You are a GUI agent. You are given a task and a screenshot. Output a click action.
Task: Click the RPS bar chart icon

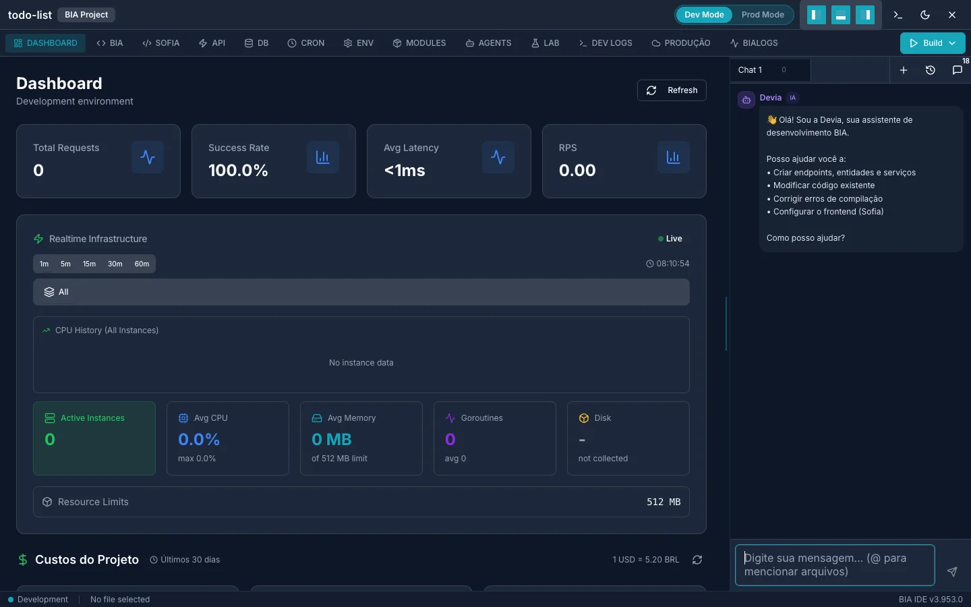(674, 157)
